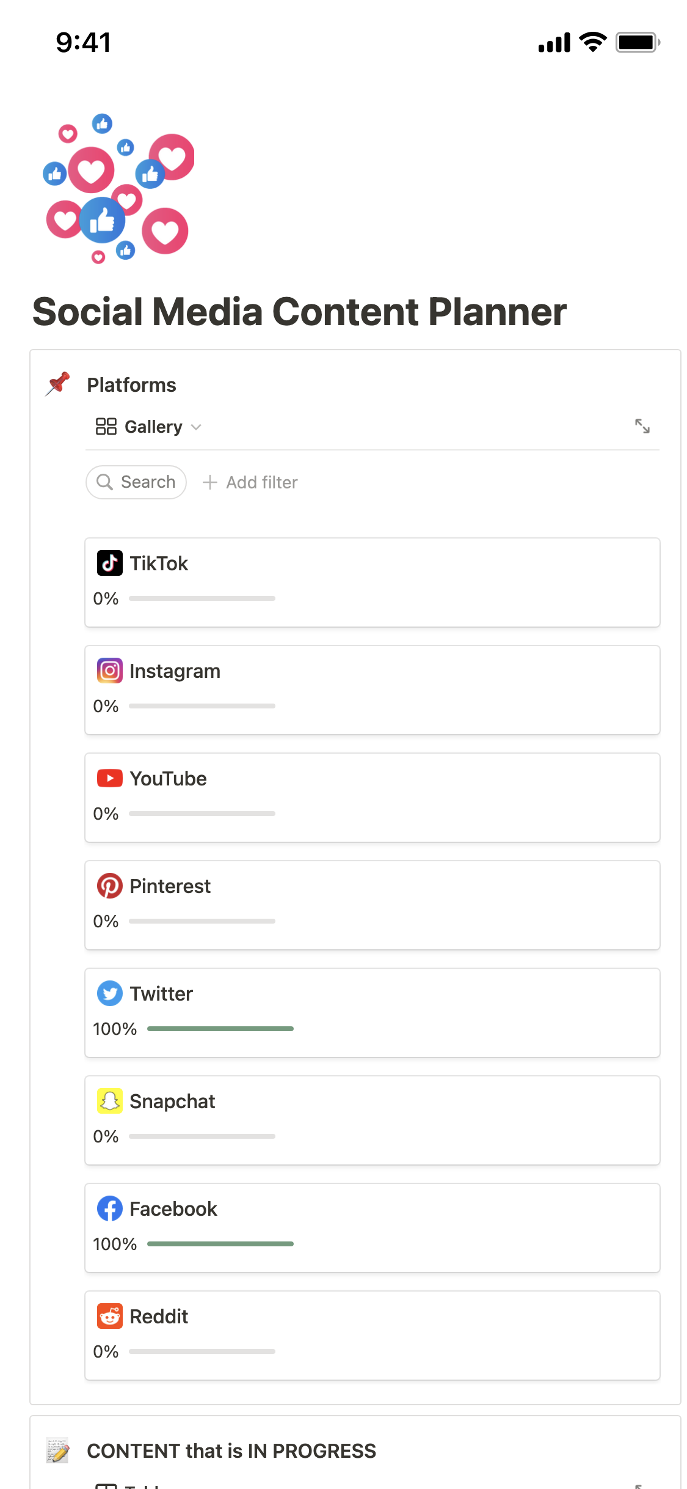Tap the Facebook logo icon
This screenshot has height=1489, width=687.
pyautogui.click(x=109, y=1208)
